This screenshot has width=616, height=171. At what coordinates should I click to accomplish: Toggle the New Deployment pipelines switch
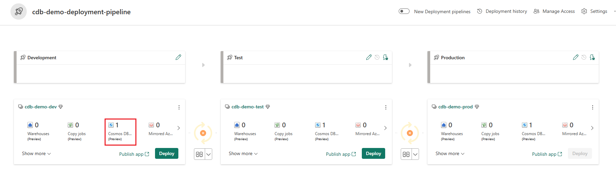(x=404, y=11)
